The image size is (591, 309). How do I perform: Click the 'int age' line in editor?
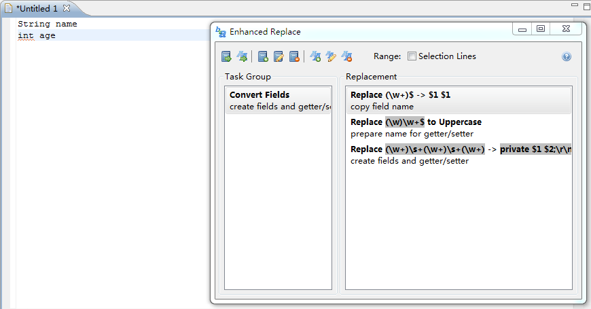tap(37, 35)
